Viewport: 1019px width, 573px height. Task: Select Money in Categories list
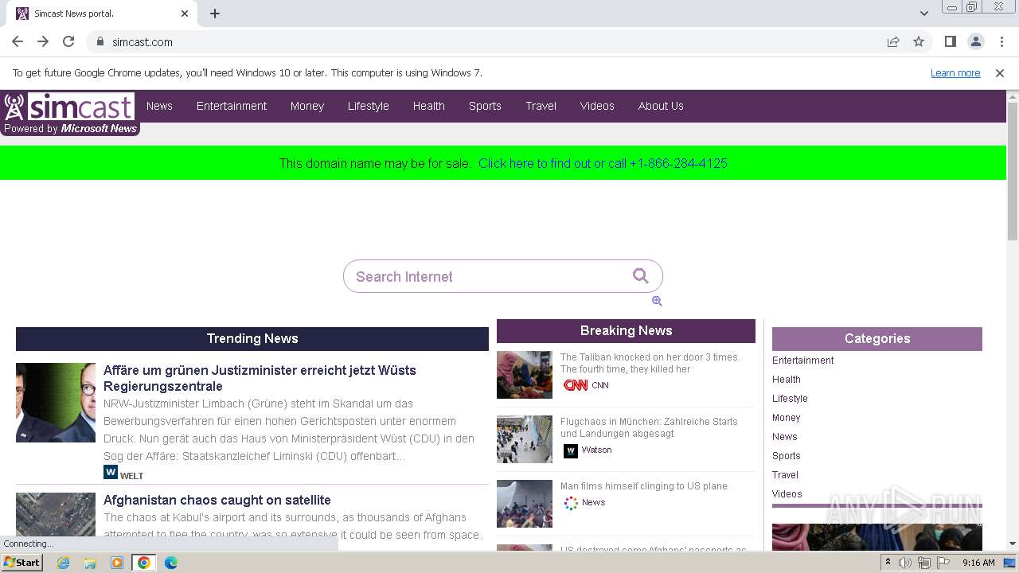click(x=787, y=418)
